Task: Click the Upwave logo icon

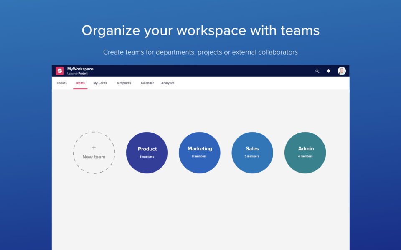Action: (x=60, y=71)
